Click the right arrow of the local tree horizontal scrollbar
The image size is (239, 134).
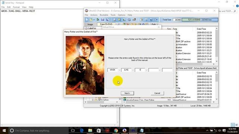click(117, 102)
